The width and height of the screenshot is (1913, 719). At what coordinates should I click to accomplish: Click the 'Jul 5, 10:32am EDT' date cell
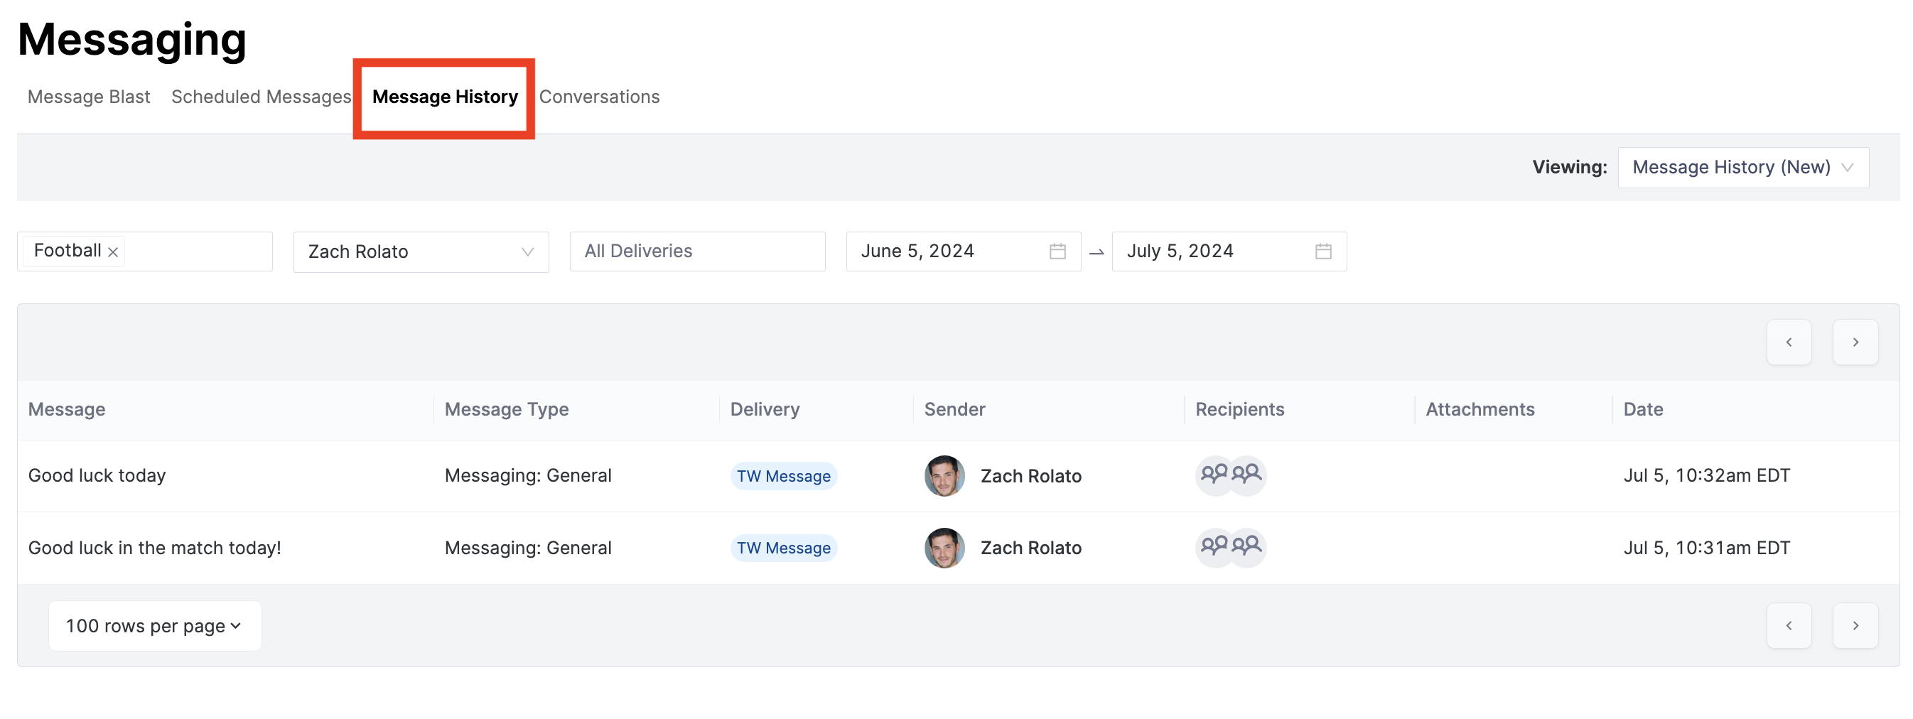1705,475
